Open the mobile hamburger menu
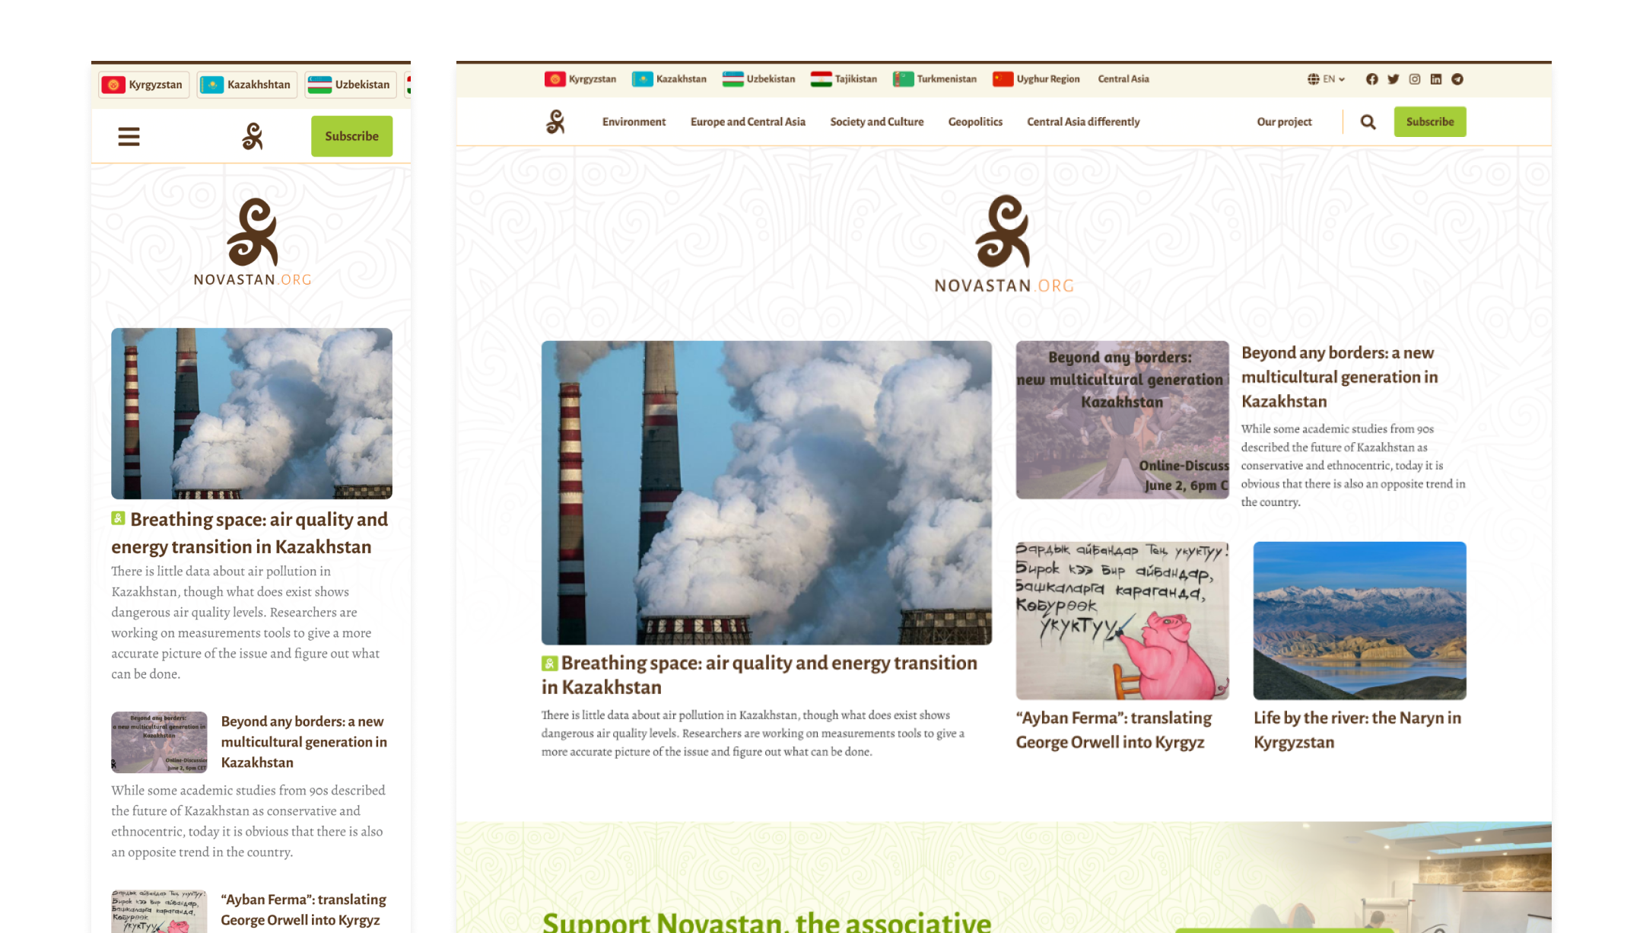The image size is (1643, 933). [x=129, y=137]
